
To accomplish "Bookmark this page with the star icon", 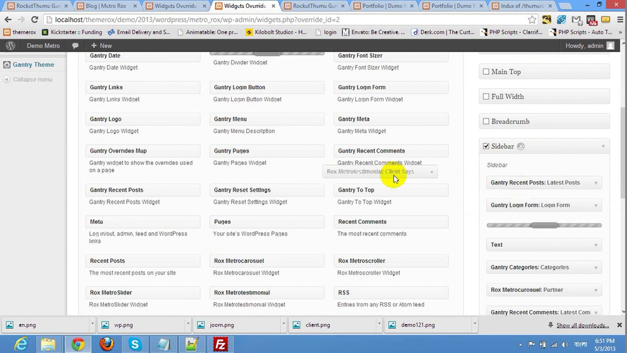I will point(532,20).
